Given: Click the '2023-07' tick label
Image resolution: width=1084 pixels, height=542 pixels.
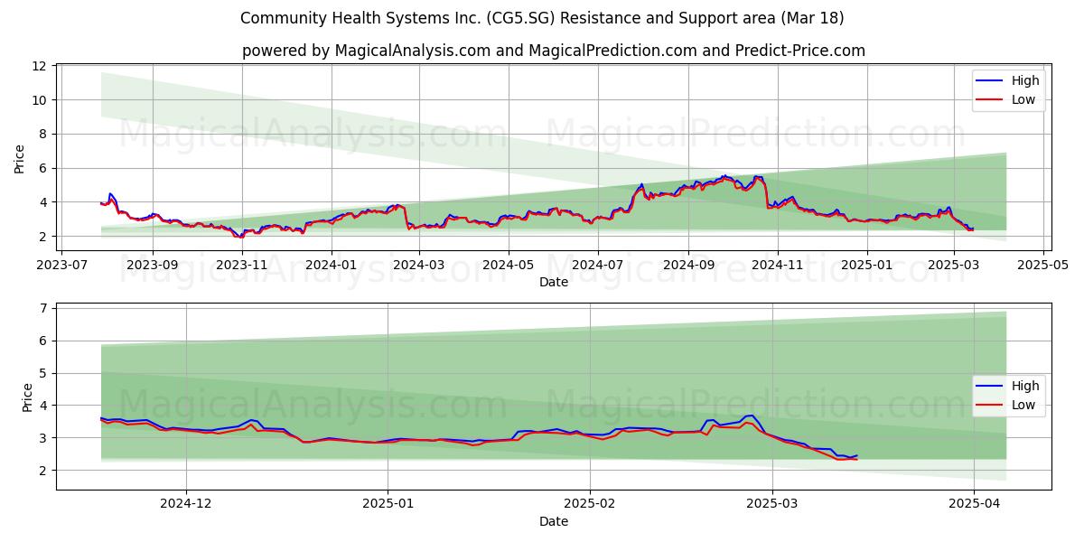Looking at the screenshot, I should pos(63,266).
